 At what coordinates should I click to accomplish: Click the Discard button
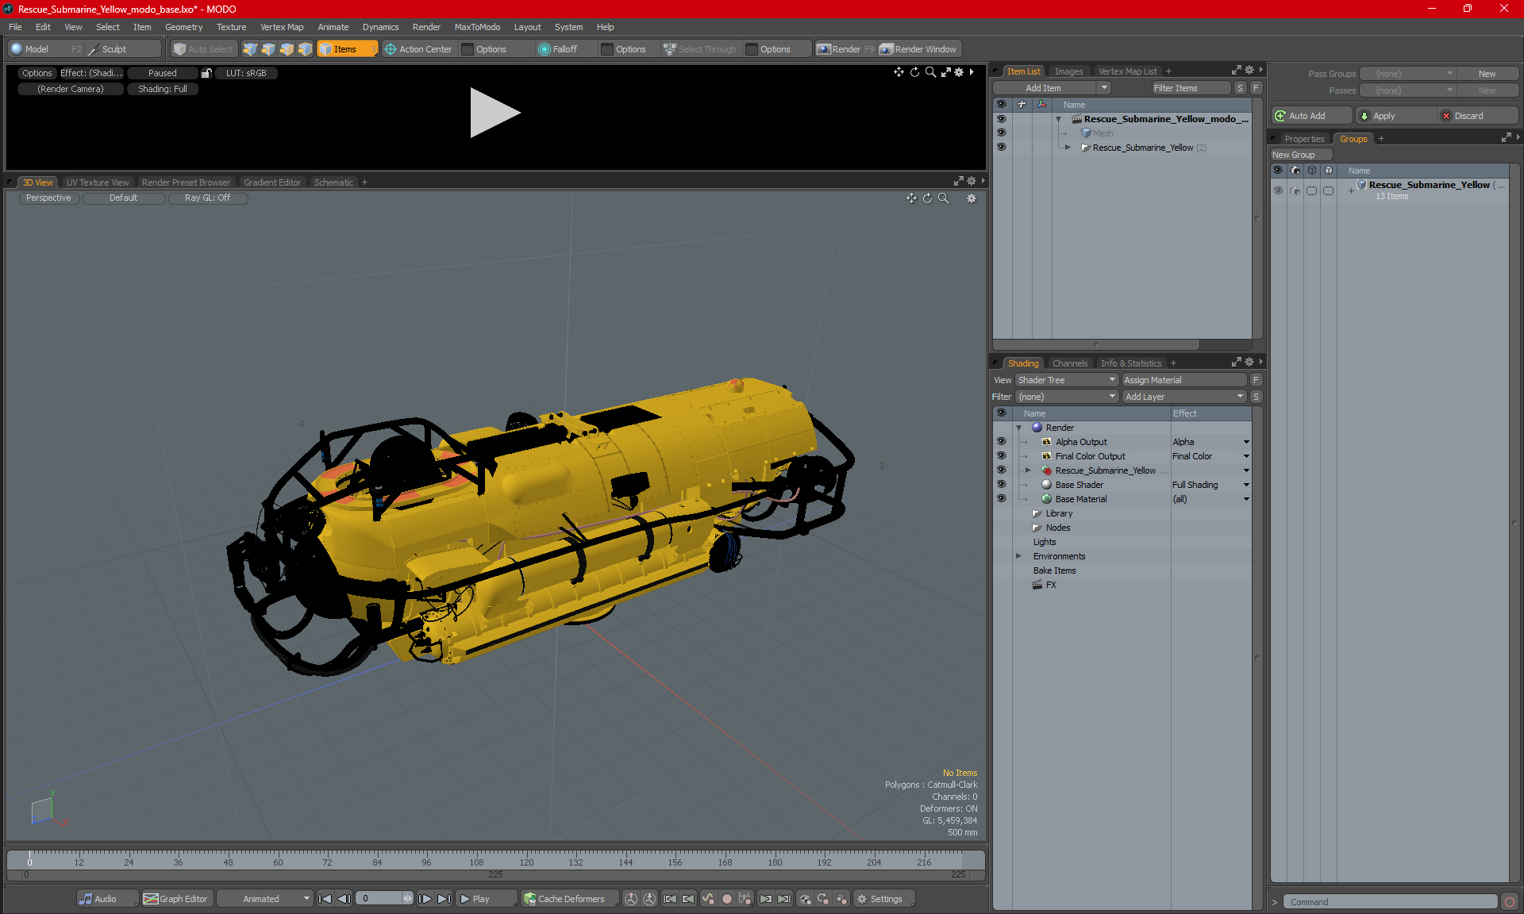[x=1477, y=116]
